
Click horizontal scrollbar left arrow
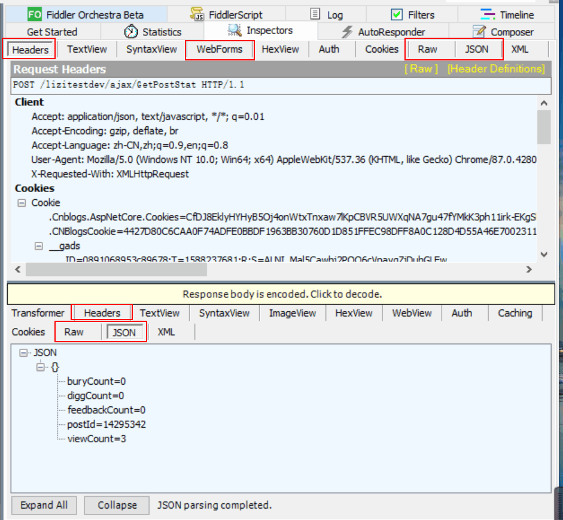tap(18, 269)
